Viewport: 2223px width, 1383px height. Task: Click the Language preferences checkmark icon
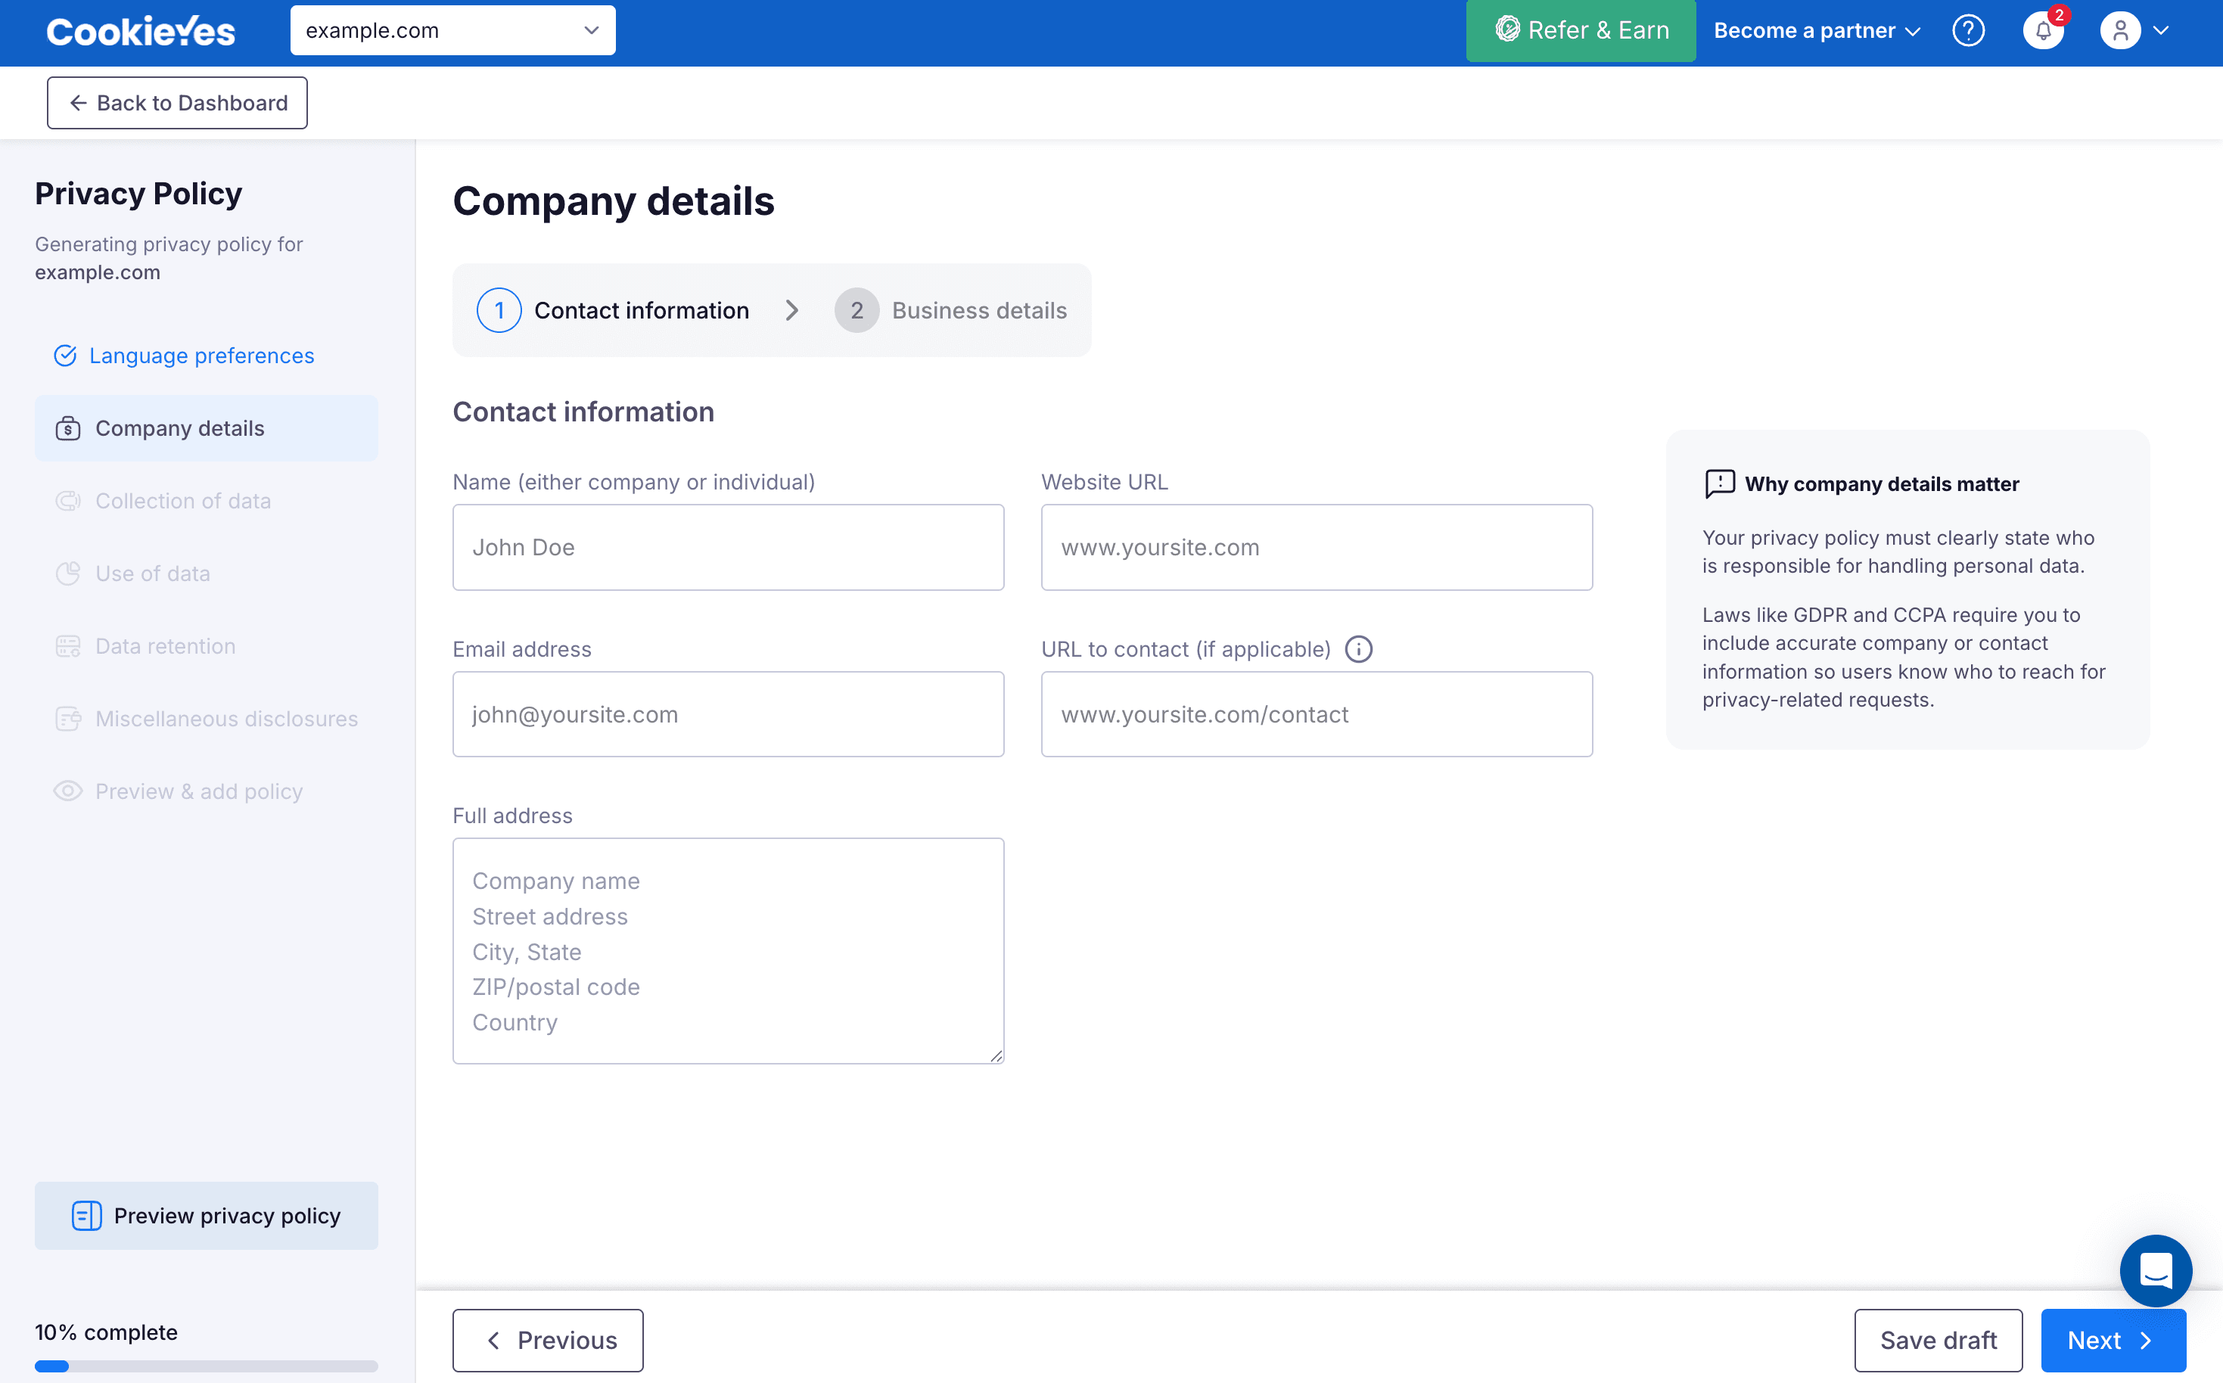(65, 356)
